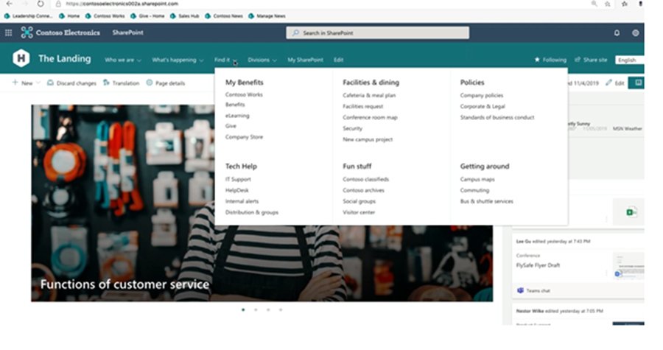
Task: Click the Search in SharePoint box
Action: coord(377,33)
